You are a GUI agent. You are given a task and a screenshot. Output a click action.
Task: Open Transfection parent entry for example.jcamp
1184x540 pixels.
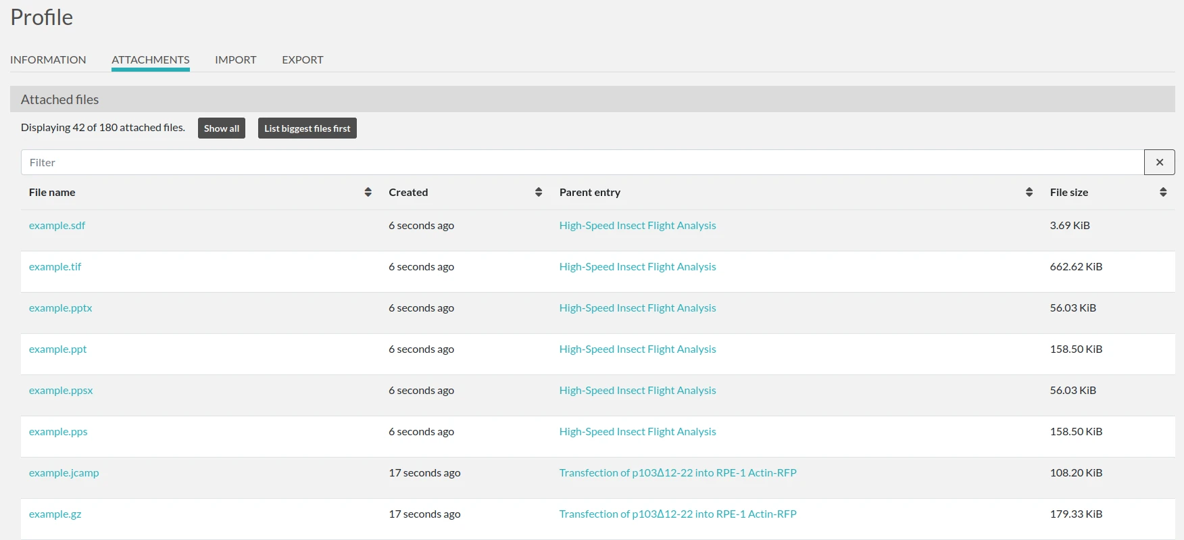pyautogui.click(x=677, y=473)
